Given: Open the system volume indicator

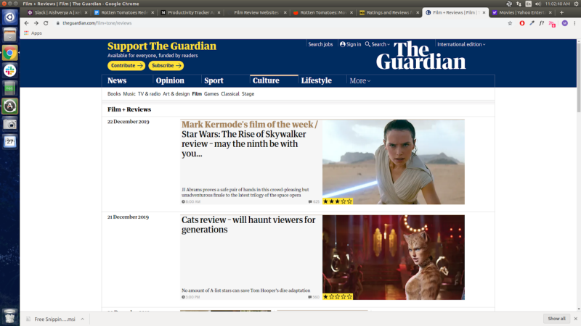Looking at the screenshot, I should point(537,4).
